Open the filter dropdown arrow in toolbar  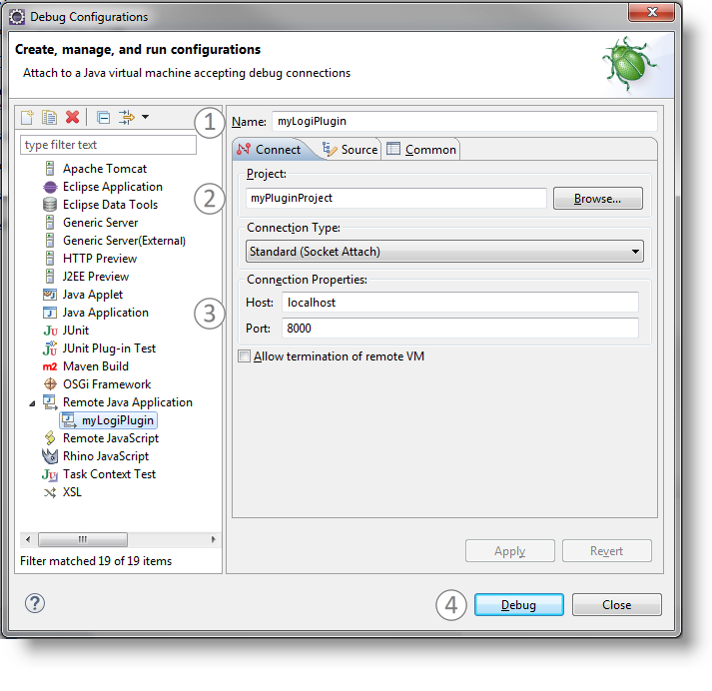146,117
